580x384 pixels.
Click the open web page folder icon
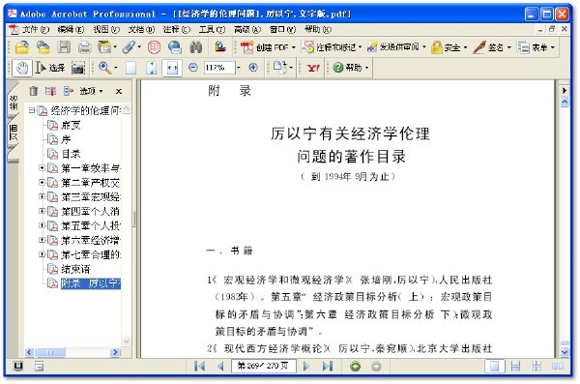point(43,47)
